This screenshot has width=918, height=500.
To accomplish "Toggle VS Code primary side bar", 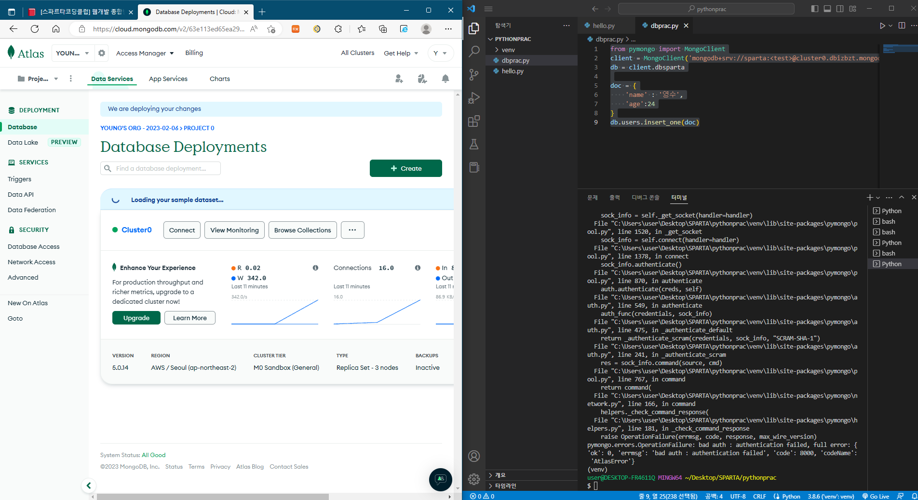I will [x=815, y=9].
